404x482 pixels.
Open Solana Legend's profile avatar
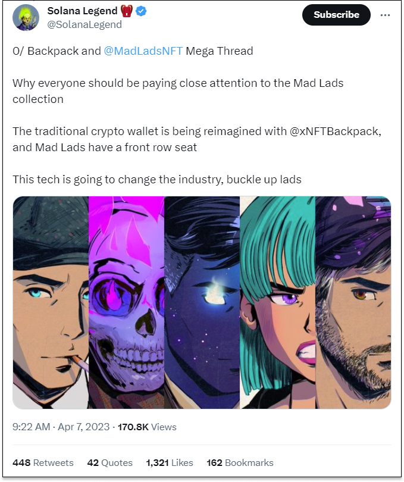click(x=26, y=18)
